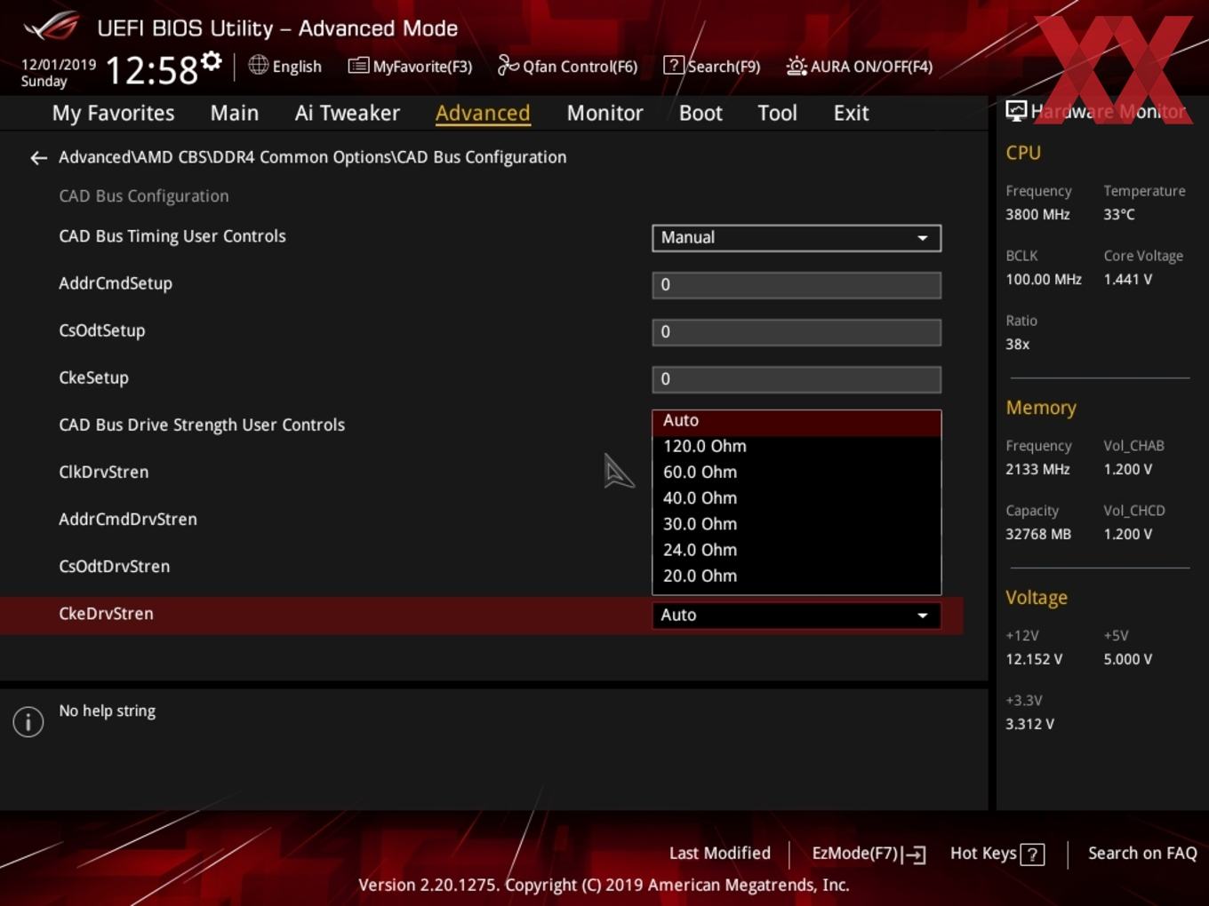Click the ROG logo at top left

52,28
